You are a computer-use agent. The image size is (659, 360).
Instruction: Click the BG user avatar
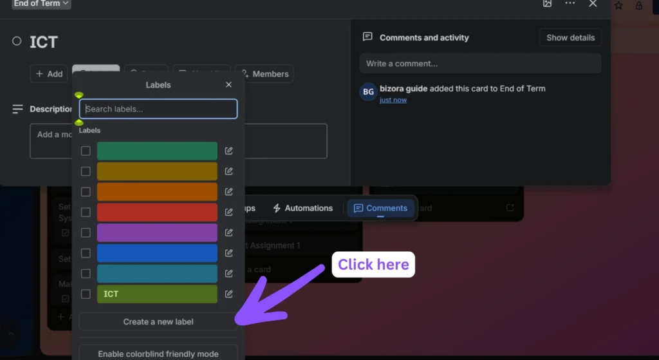click(x=369, y=91)
